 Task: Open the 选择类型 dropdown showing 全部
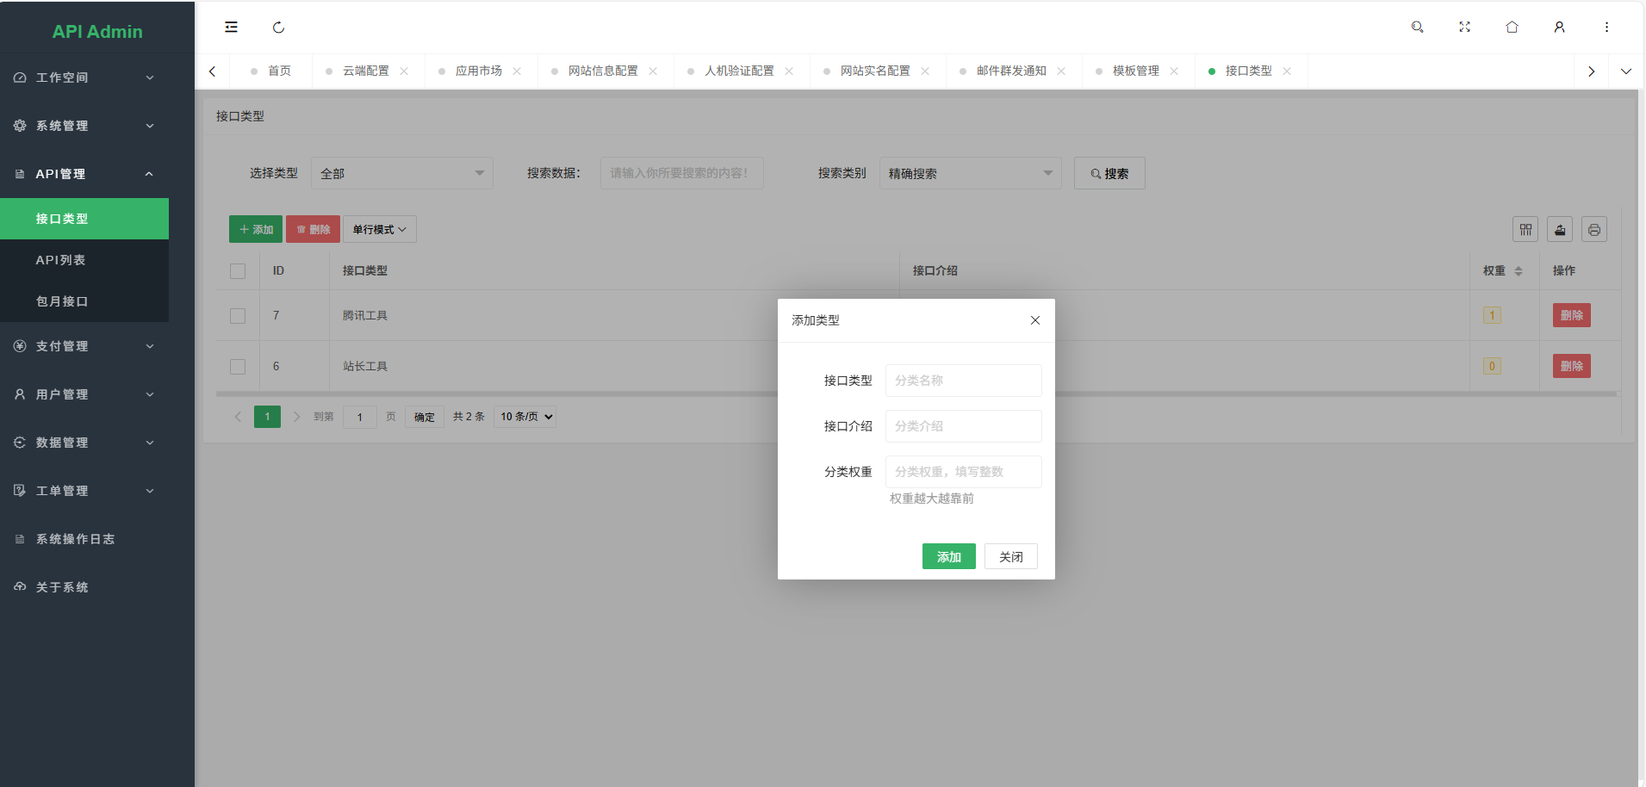coord(401,174)
